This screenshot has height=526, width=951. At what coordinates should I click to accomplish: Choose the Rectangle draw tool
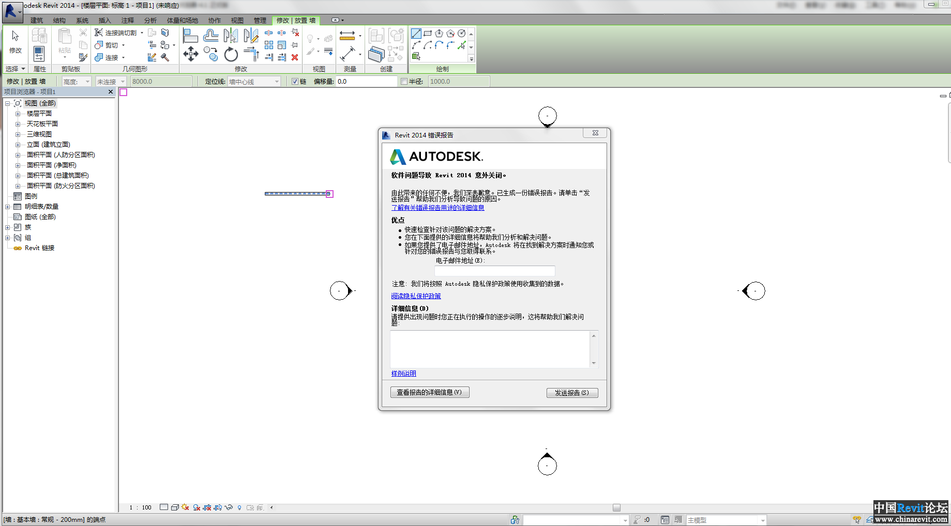coord(428,34)
